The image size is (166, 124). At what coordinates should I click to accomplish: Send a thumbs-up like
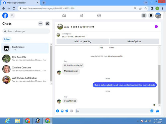point(158,111)
